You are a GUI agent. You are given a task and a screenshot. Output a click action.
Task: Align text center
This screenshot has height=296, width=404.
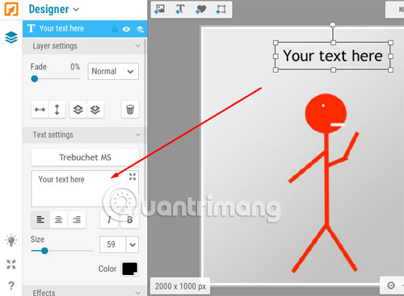[58, 219]
